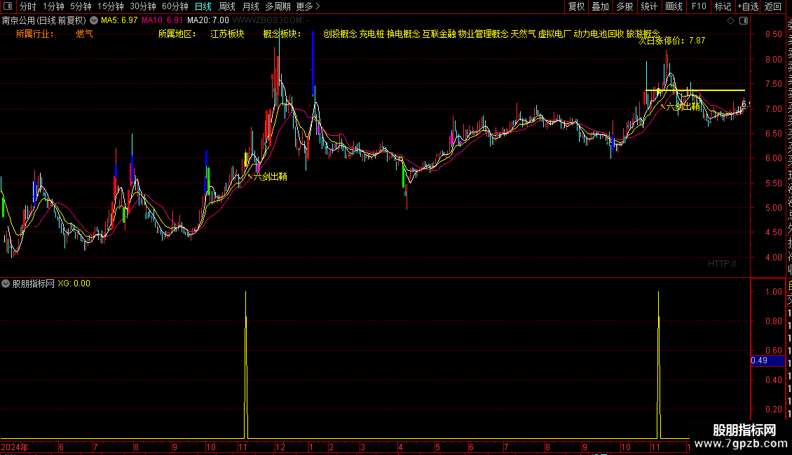Viewport: 792px width, 455px height.
Task: Select the 30分钟 period tab
Action: click(x=143, y=6)
